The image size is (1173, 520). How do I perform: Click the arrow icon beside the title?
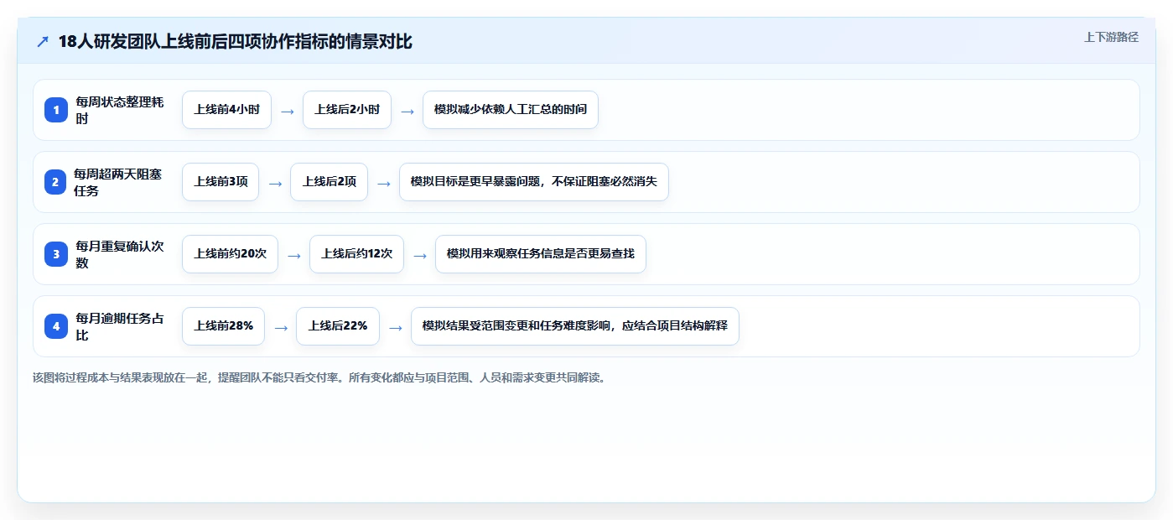click(43, 41)
